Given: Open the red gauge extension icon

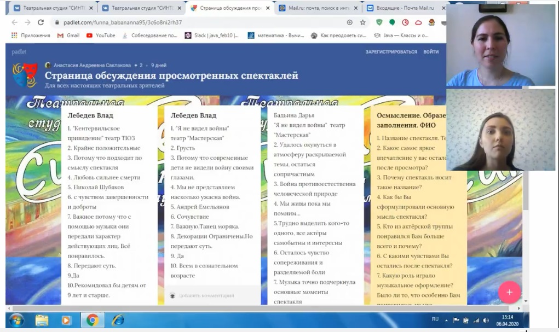Looking at the screenshot, I should click(405, 22).
